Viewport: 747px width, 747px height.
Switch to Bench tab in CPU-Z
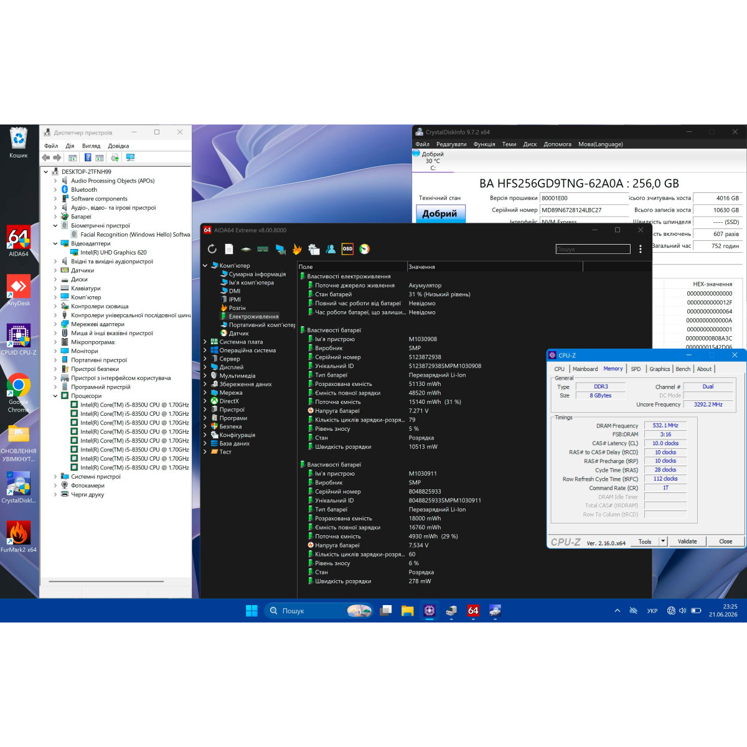683,369
